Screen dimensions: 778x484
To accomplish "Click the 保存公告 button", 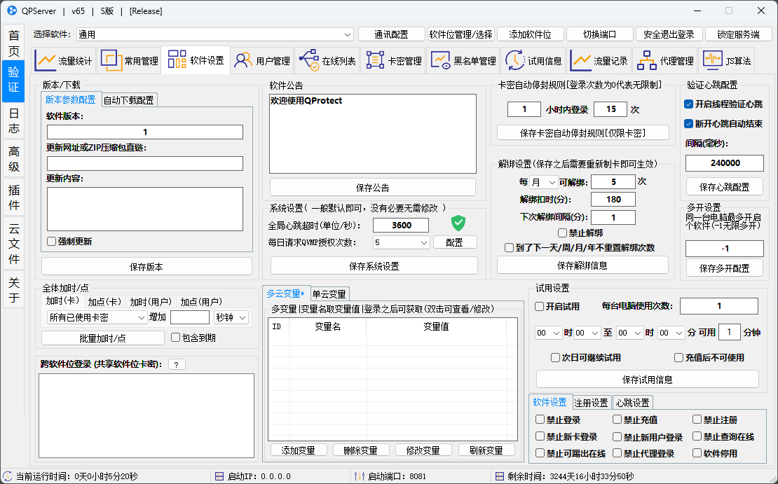I will (372, 188).
